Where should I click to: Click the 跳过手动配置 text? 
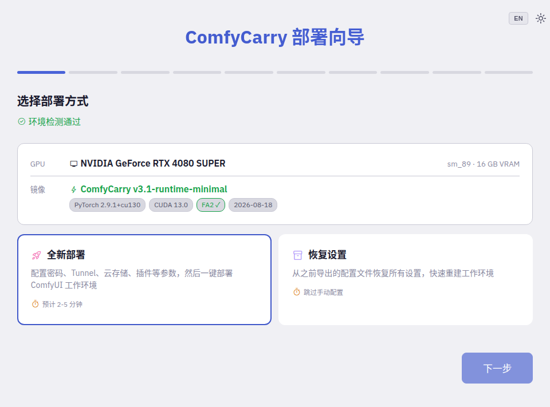tap(323, 293)
